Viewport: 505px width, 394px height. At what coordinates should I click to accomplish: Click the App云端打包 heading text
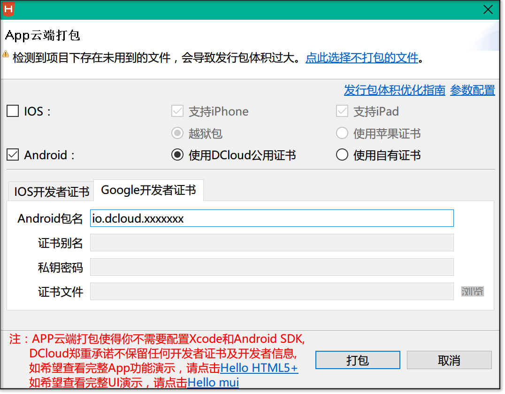coord(43,35)
